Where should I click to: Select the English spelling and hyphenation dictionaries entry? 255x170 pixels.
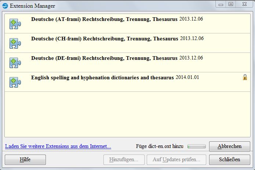coord(103,77)
